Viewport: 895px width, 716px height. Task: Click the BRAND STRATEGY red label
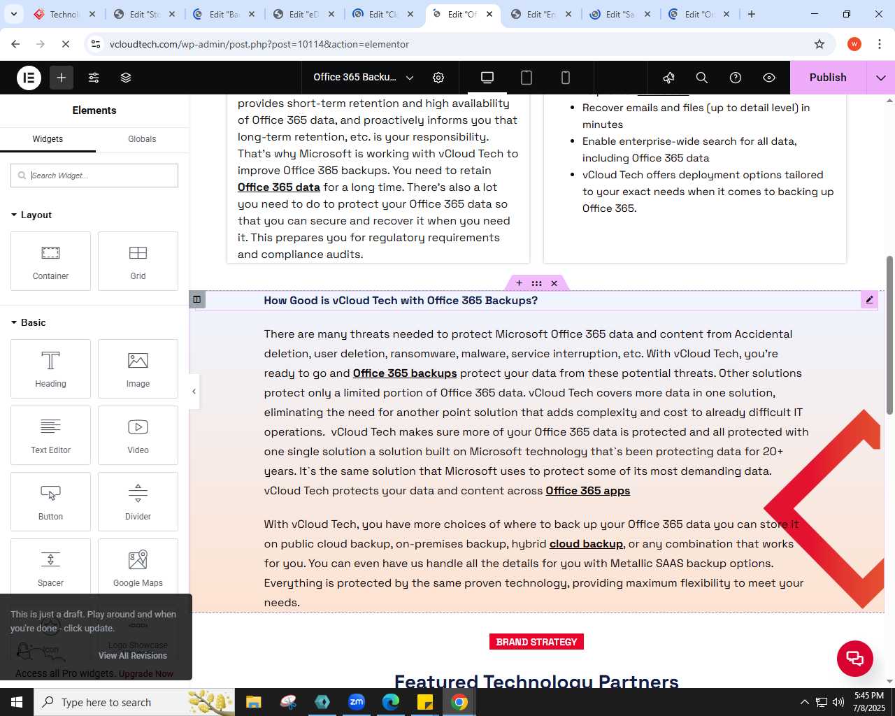pyautogui.click(x=536, y=642)
